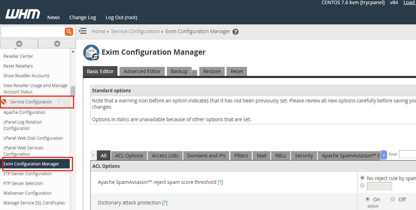The width and height of the screenshot is (416, 210).
Task: Turn Dictionary attack protection Off
Action: pos(393,199)
